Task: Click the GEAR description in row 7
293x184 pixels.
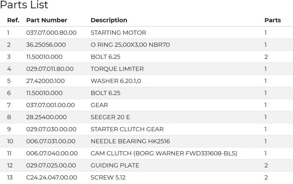Action: (99, 105)
